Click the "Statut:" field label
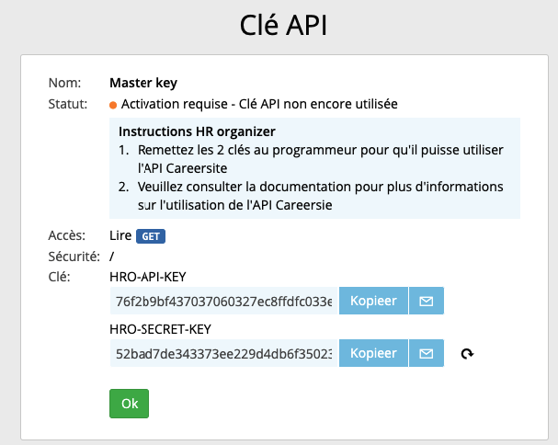The width and height of the screenshot is (558, 445). click(x=68, y=104)
